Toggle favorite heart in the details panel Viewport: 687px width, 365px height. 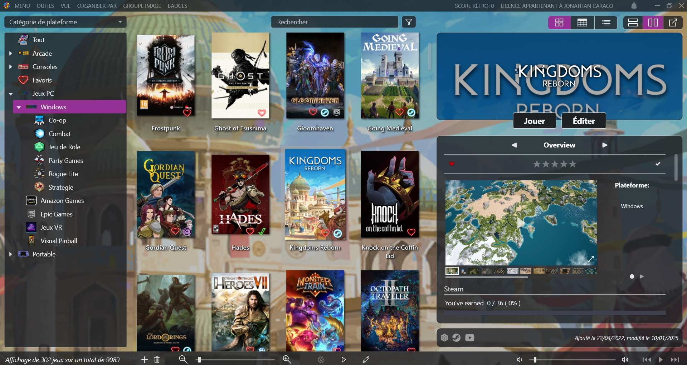pyautogui.click(x=452, y=164)
